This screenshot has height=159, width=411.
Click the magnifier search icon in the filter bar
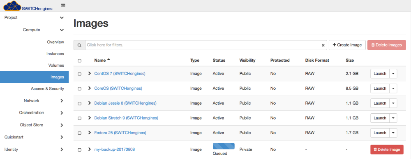(79, 45)
